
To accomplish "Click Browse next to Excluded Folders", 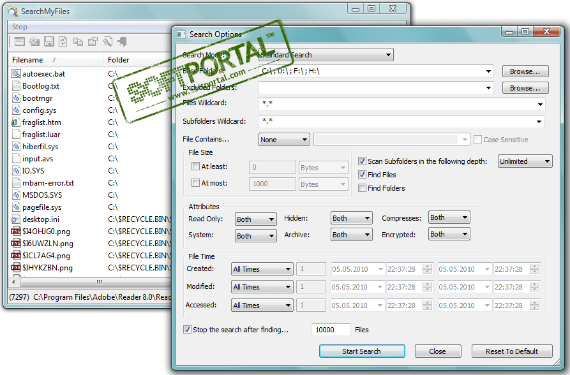I will pos(525,88).
